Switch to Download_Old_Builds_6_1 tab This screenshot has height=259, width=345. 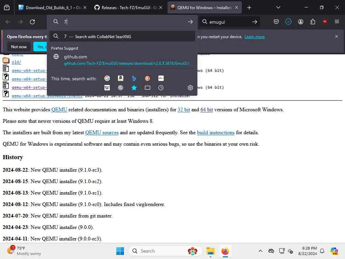point(52,8)
